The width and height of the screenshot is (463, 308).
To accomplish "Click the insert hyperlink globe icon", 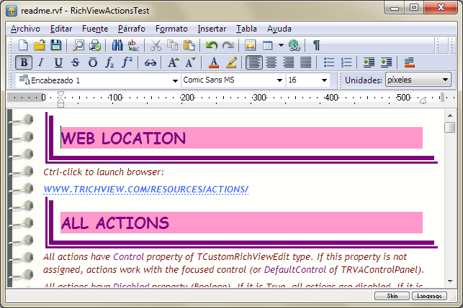I will tap(294, 45).
